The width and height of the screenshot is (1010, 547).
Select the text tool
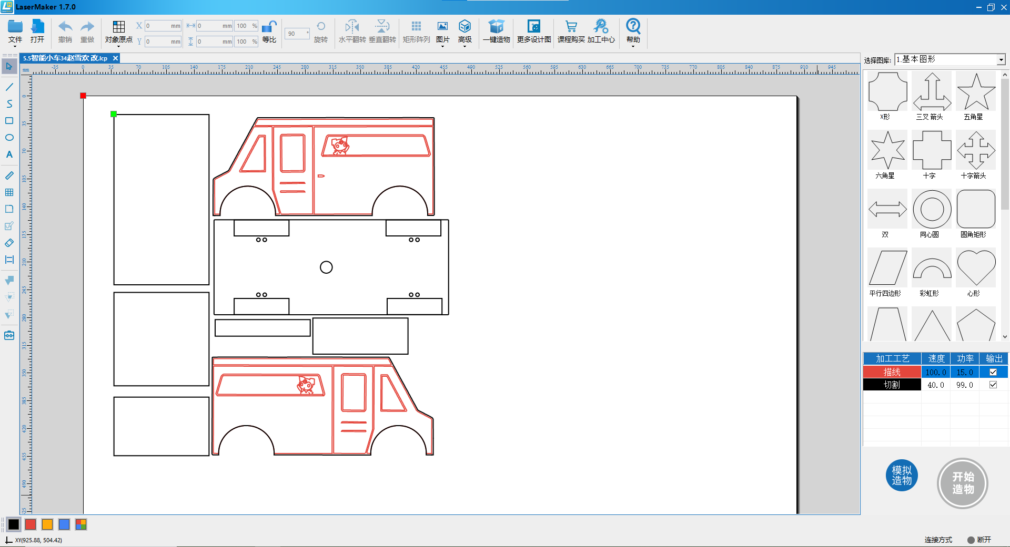point(9,154)
